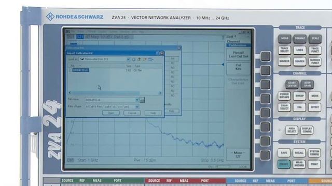The height and width of the screenshot is (186, 332).
Task: Close the Import Calibration Kit dialog
Action: point(162,53)
